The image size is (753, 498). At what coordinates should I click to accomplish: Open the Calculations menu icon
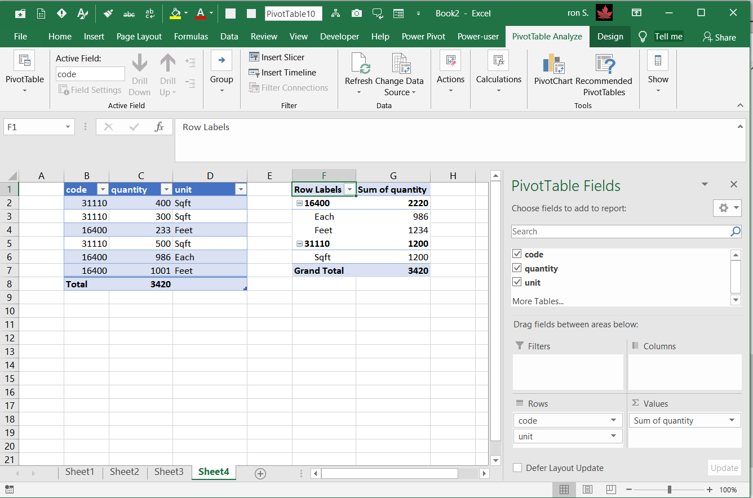pos(499,60)
